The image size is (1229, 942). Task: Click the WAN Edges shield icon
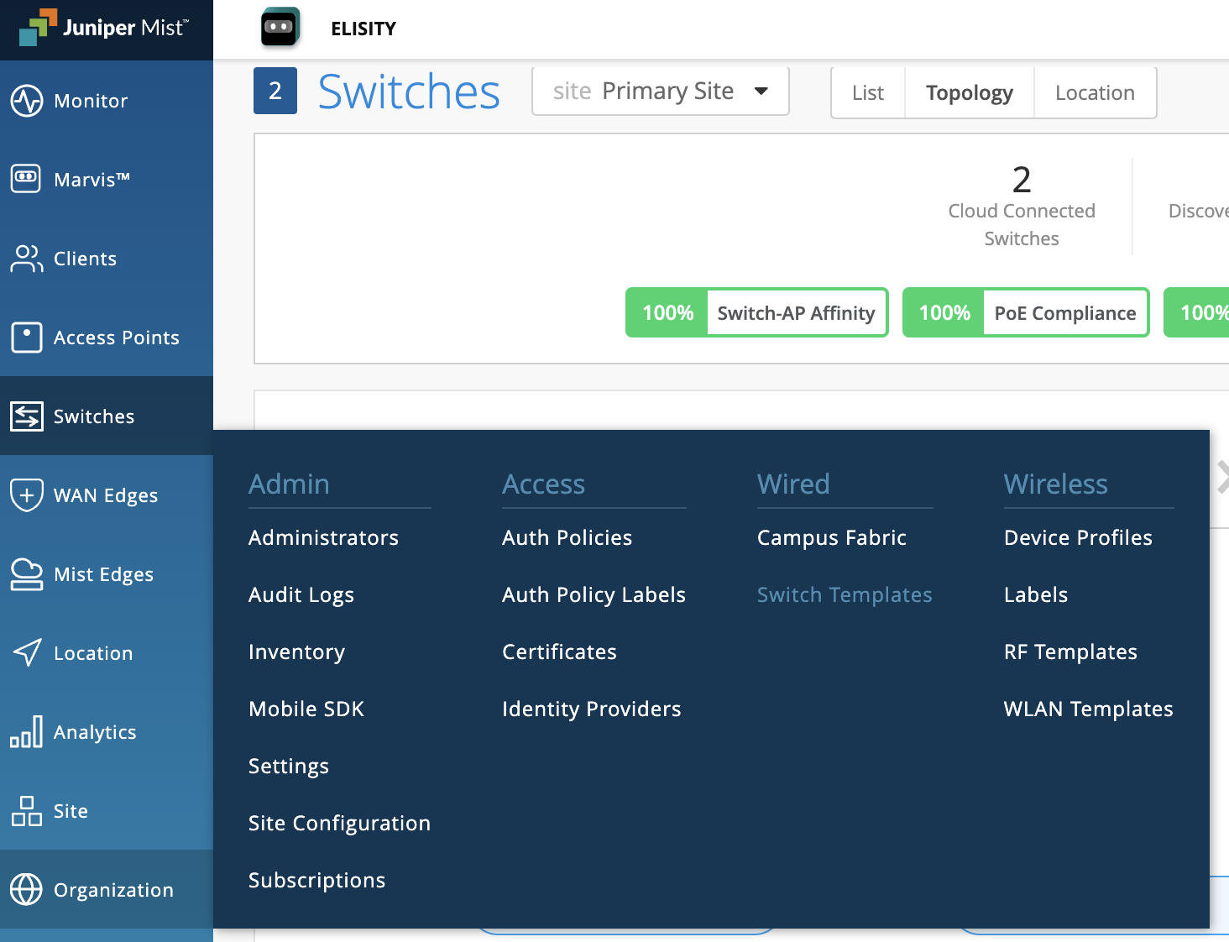27,495
